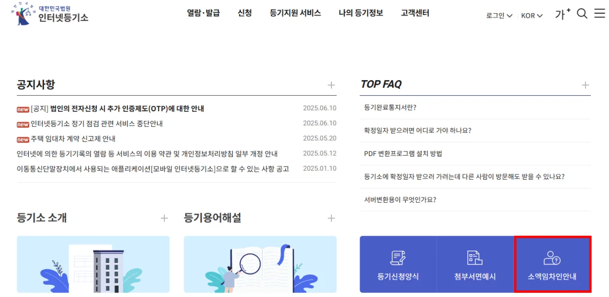The width and height of the screenshot is (609, 297).
Task: Open notice 인터넷등기소 정기 점검 관련 서비스 중단안내
Action: pos(97,124)
